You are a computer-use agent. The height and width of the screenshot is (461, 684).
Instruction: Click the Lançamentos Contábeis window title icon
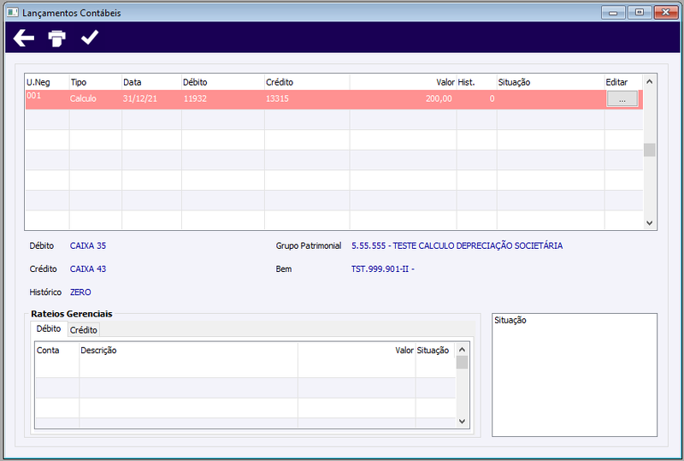tap(13, 13)
